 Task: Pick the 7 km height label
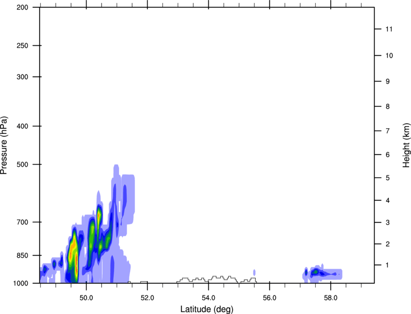pyautogui.click(x=388, y=131)
